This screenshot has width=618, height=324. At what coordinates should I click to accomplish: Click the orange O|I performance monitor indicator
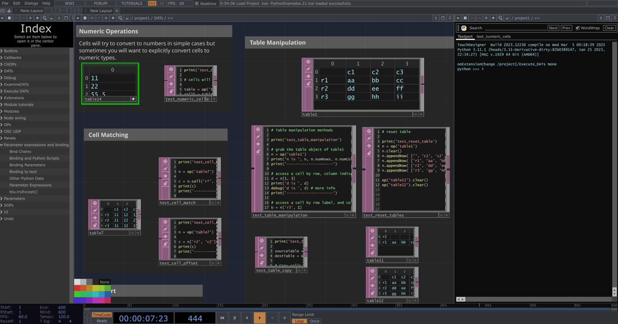pyautogui.click(x=152, y=3)
